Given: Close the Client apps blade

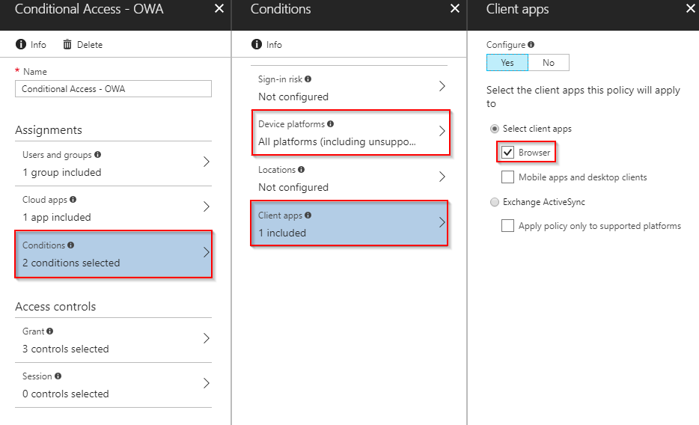Looking at the screenshot, I should (x=691, y=8).
